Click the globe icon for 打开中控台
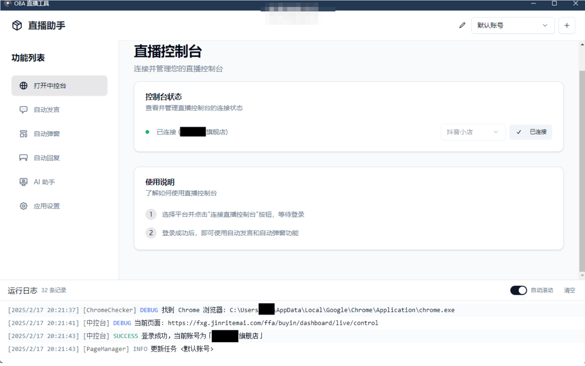585x366 pixels. 23,86
